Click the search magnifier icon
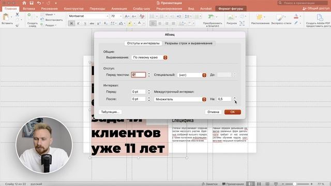Image resolution: width=331 pixels, height=186 pixels. click(x=280, y=3)
